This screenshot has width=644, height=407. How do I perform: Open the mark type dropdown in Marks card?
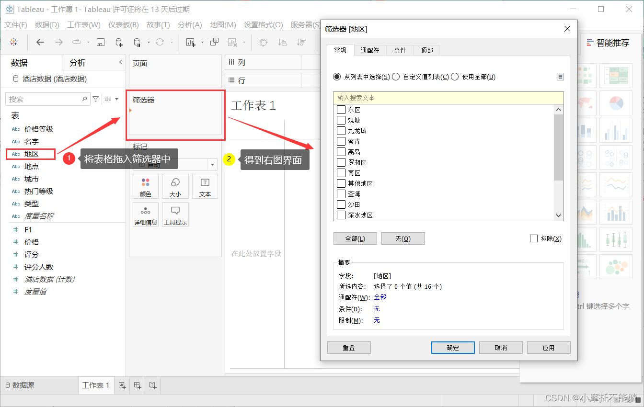click(212, 164)
